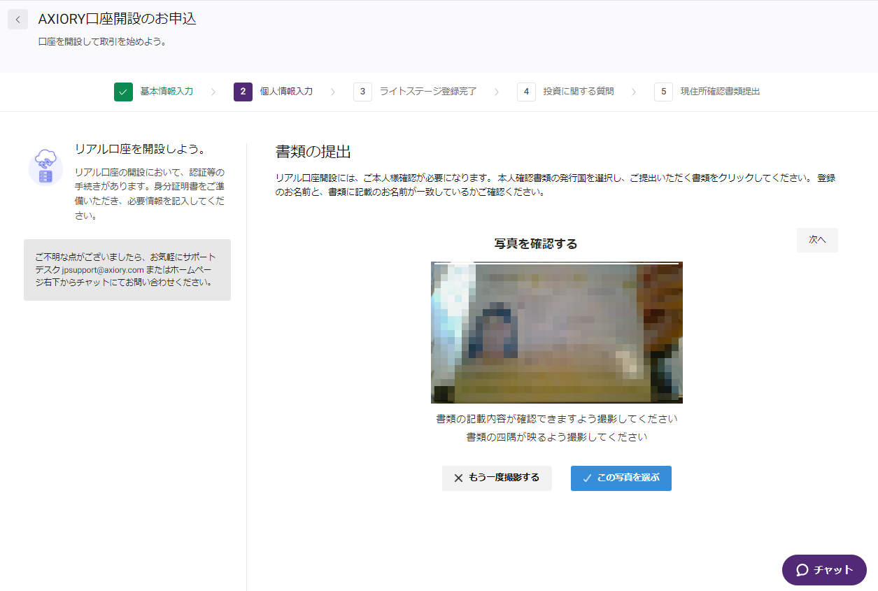Open the 投資に関する質問 step label
The image size is (878, 591).
point(579,92)
